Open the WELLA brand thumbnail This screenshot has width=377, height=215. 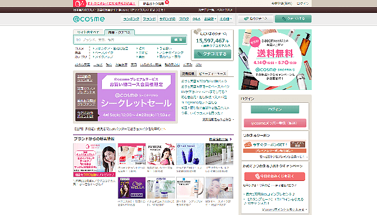click(x=132, y=187)
